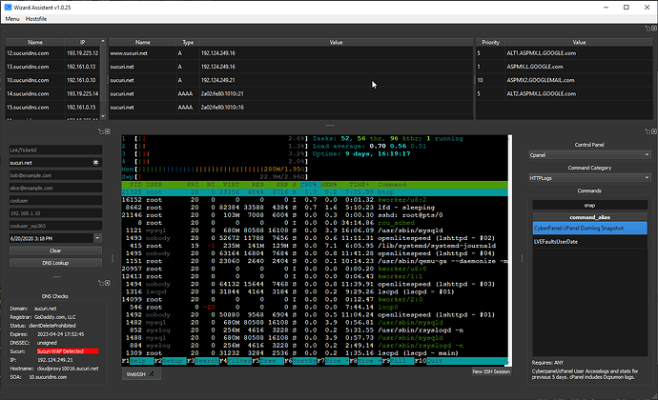Start a New SSH Session
This screenshot has width=658, height=400.
[x=491, y=371]
